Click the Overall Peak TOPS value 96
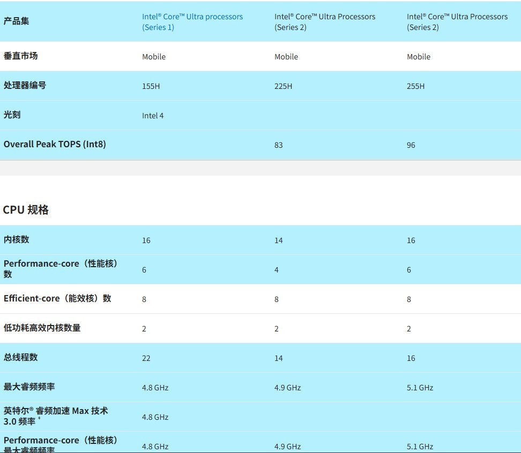The height and width of the screenshot is (453, 521). 411,145
